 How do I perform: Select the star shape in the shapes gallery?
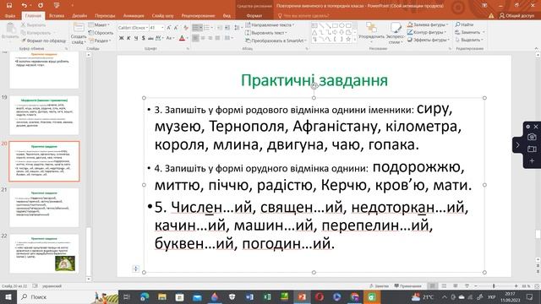pos(348,39)
